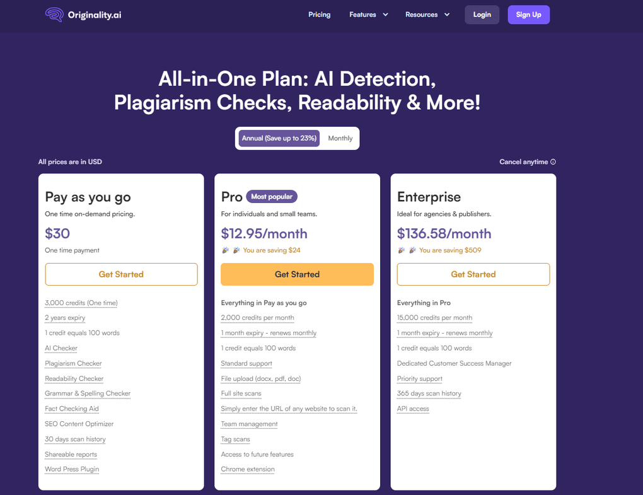Screen dimensions: 643x495
Task: Get Started on the Pro plan
Action: pos(297,274)
